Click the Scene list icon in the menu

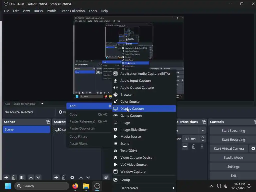tap(115, 144)
